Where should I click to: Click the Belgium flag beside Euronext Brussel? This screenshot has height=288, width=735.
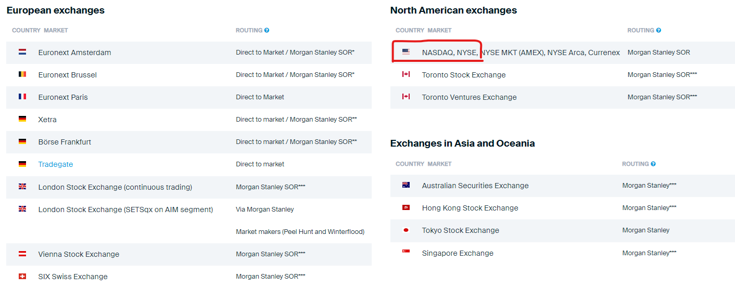tap(22, 74)
